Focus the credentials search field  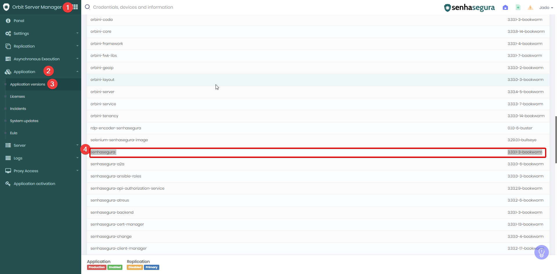(x=133, y=7)
